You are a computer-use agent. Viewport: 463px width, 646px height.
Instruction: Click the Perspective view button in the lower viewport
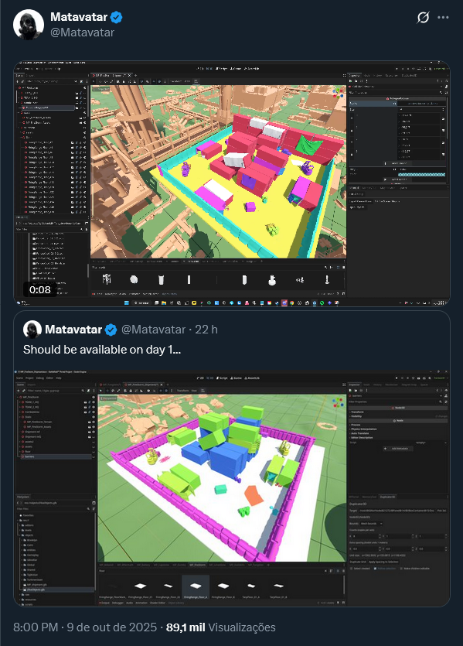pos(108,398)
